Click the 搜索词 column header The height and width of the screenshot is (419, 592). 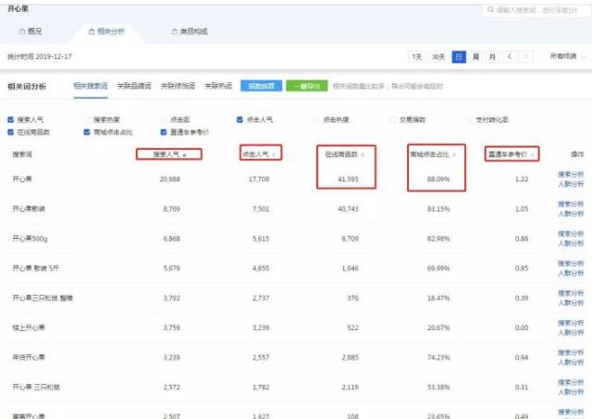[x=22, y=154]
